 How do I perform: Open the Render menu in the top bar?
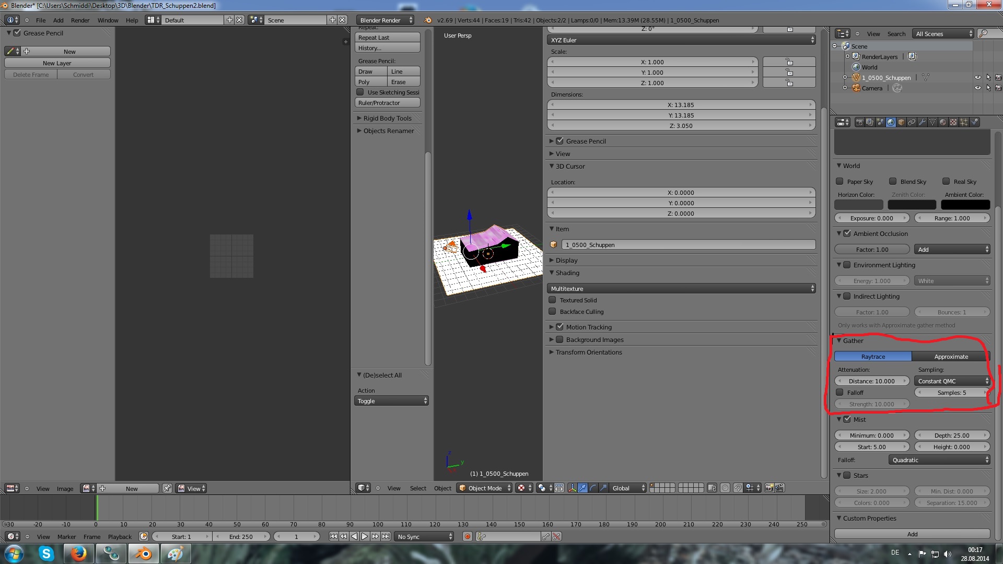point(80,20)
